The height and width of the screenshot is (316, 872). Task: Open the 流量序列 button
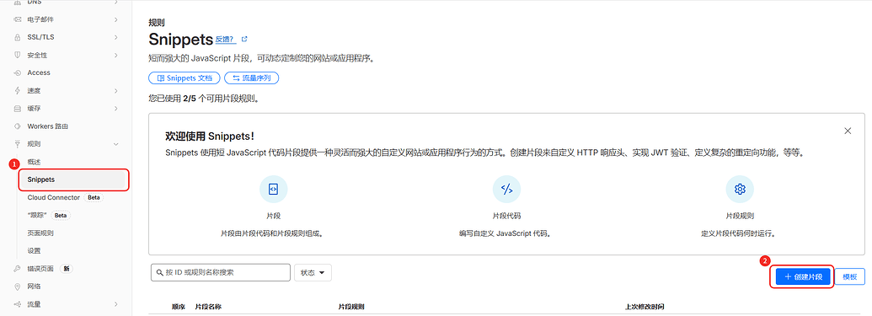(251, 78)
